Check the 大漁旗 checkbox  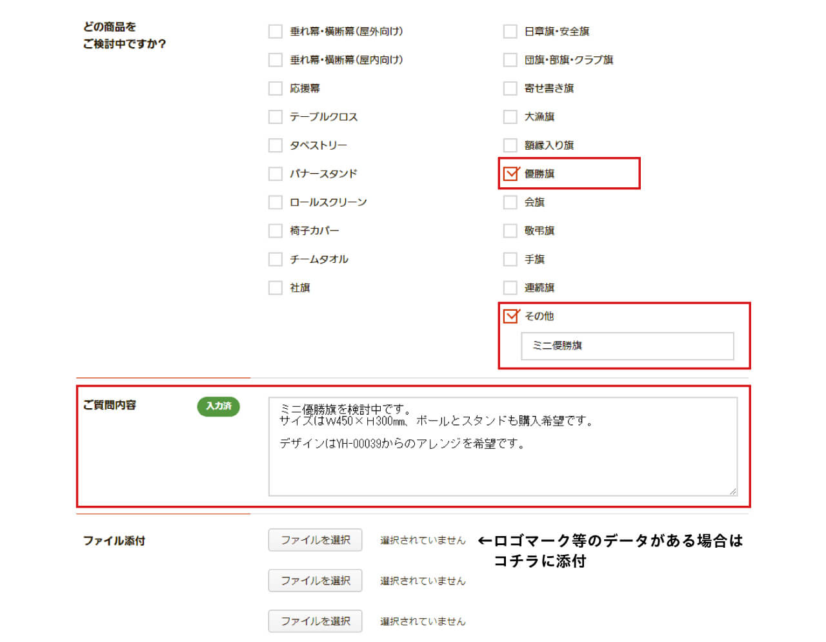tap(510, 116)
